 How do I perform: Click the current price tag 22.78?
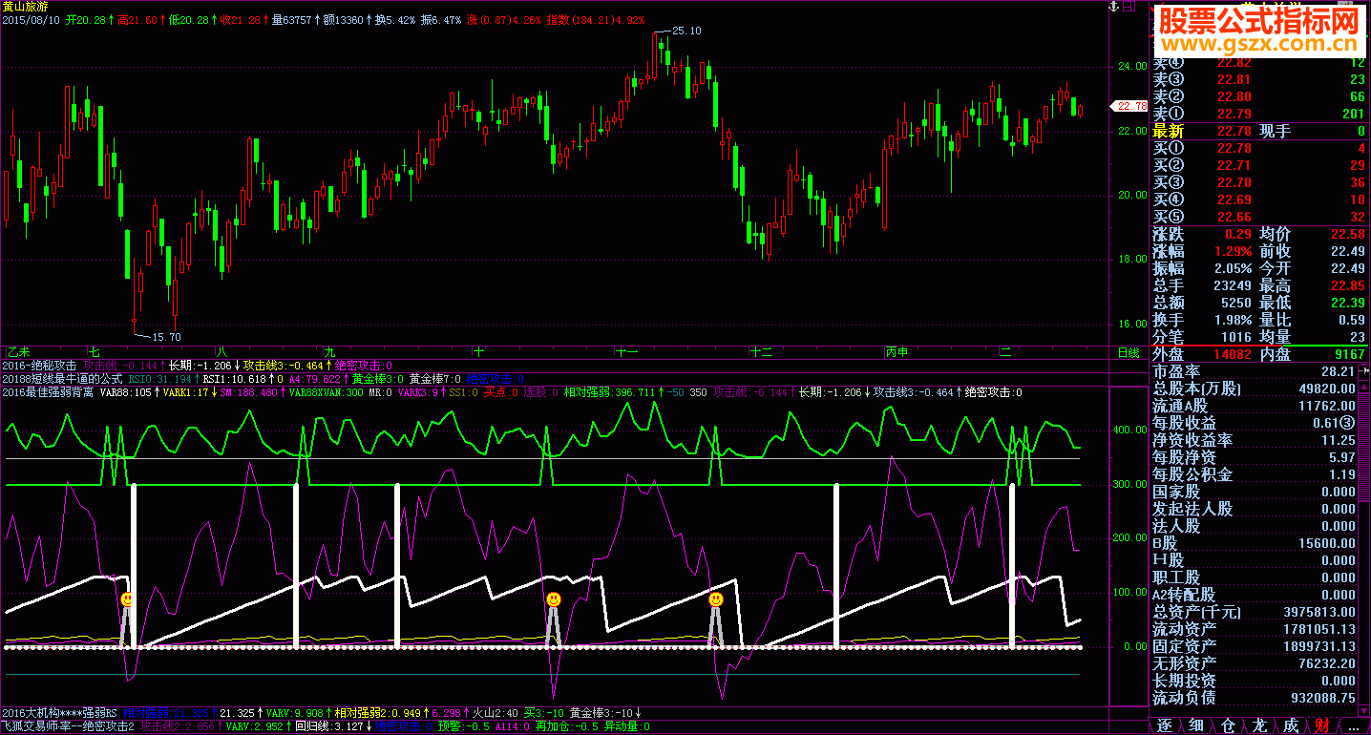point(1130,106)
